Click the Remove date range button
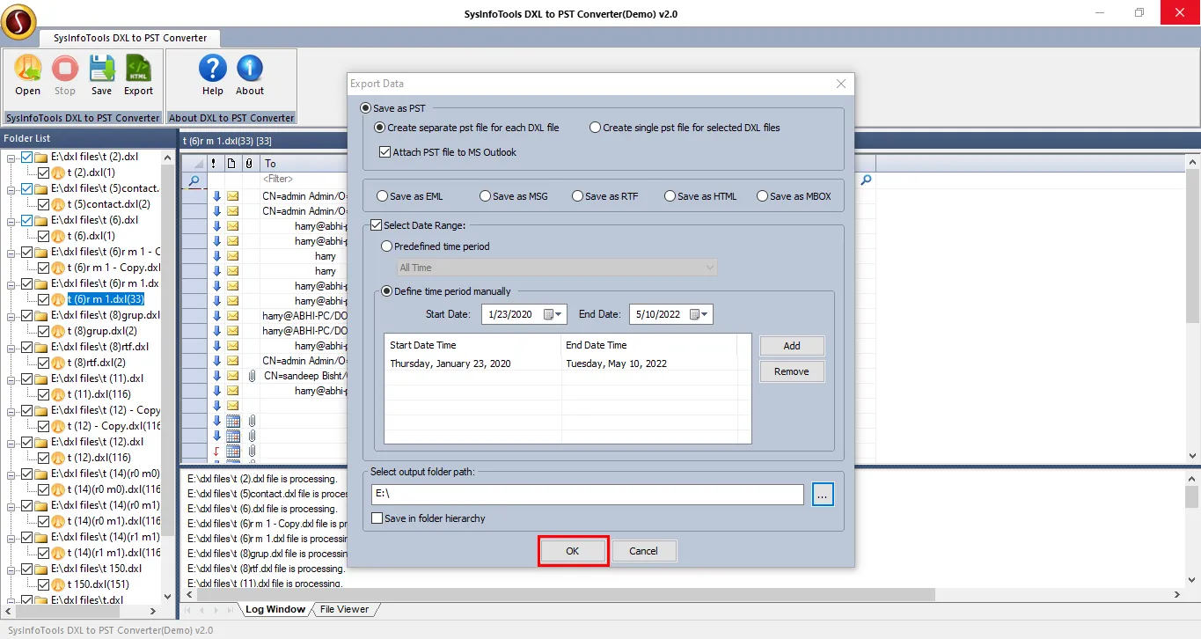1201x639 pixels. (792, 371)
